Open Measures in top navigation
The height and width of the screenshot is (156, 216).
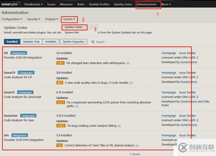(66, 4)
